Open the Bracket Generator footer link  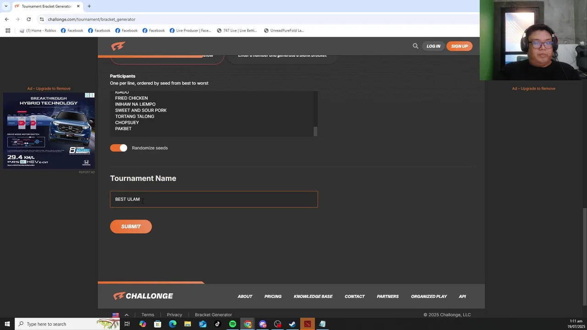tap(213, 315)
